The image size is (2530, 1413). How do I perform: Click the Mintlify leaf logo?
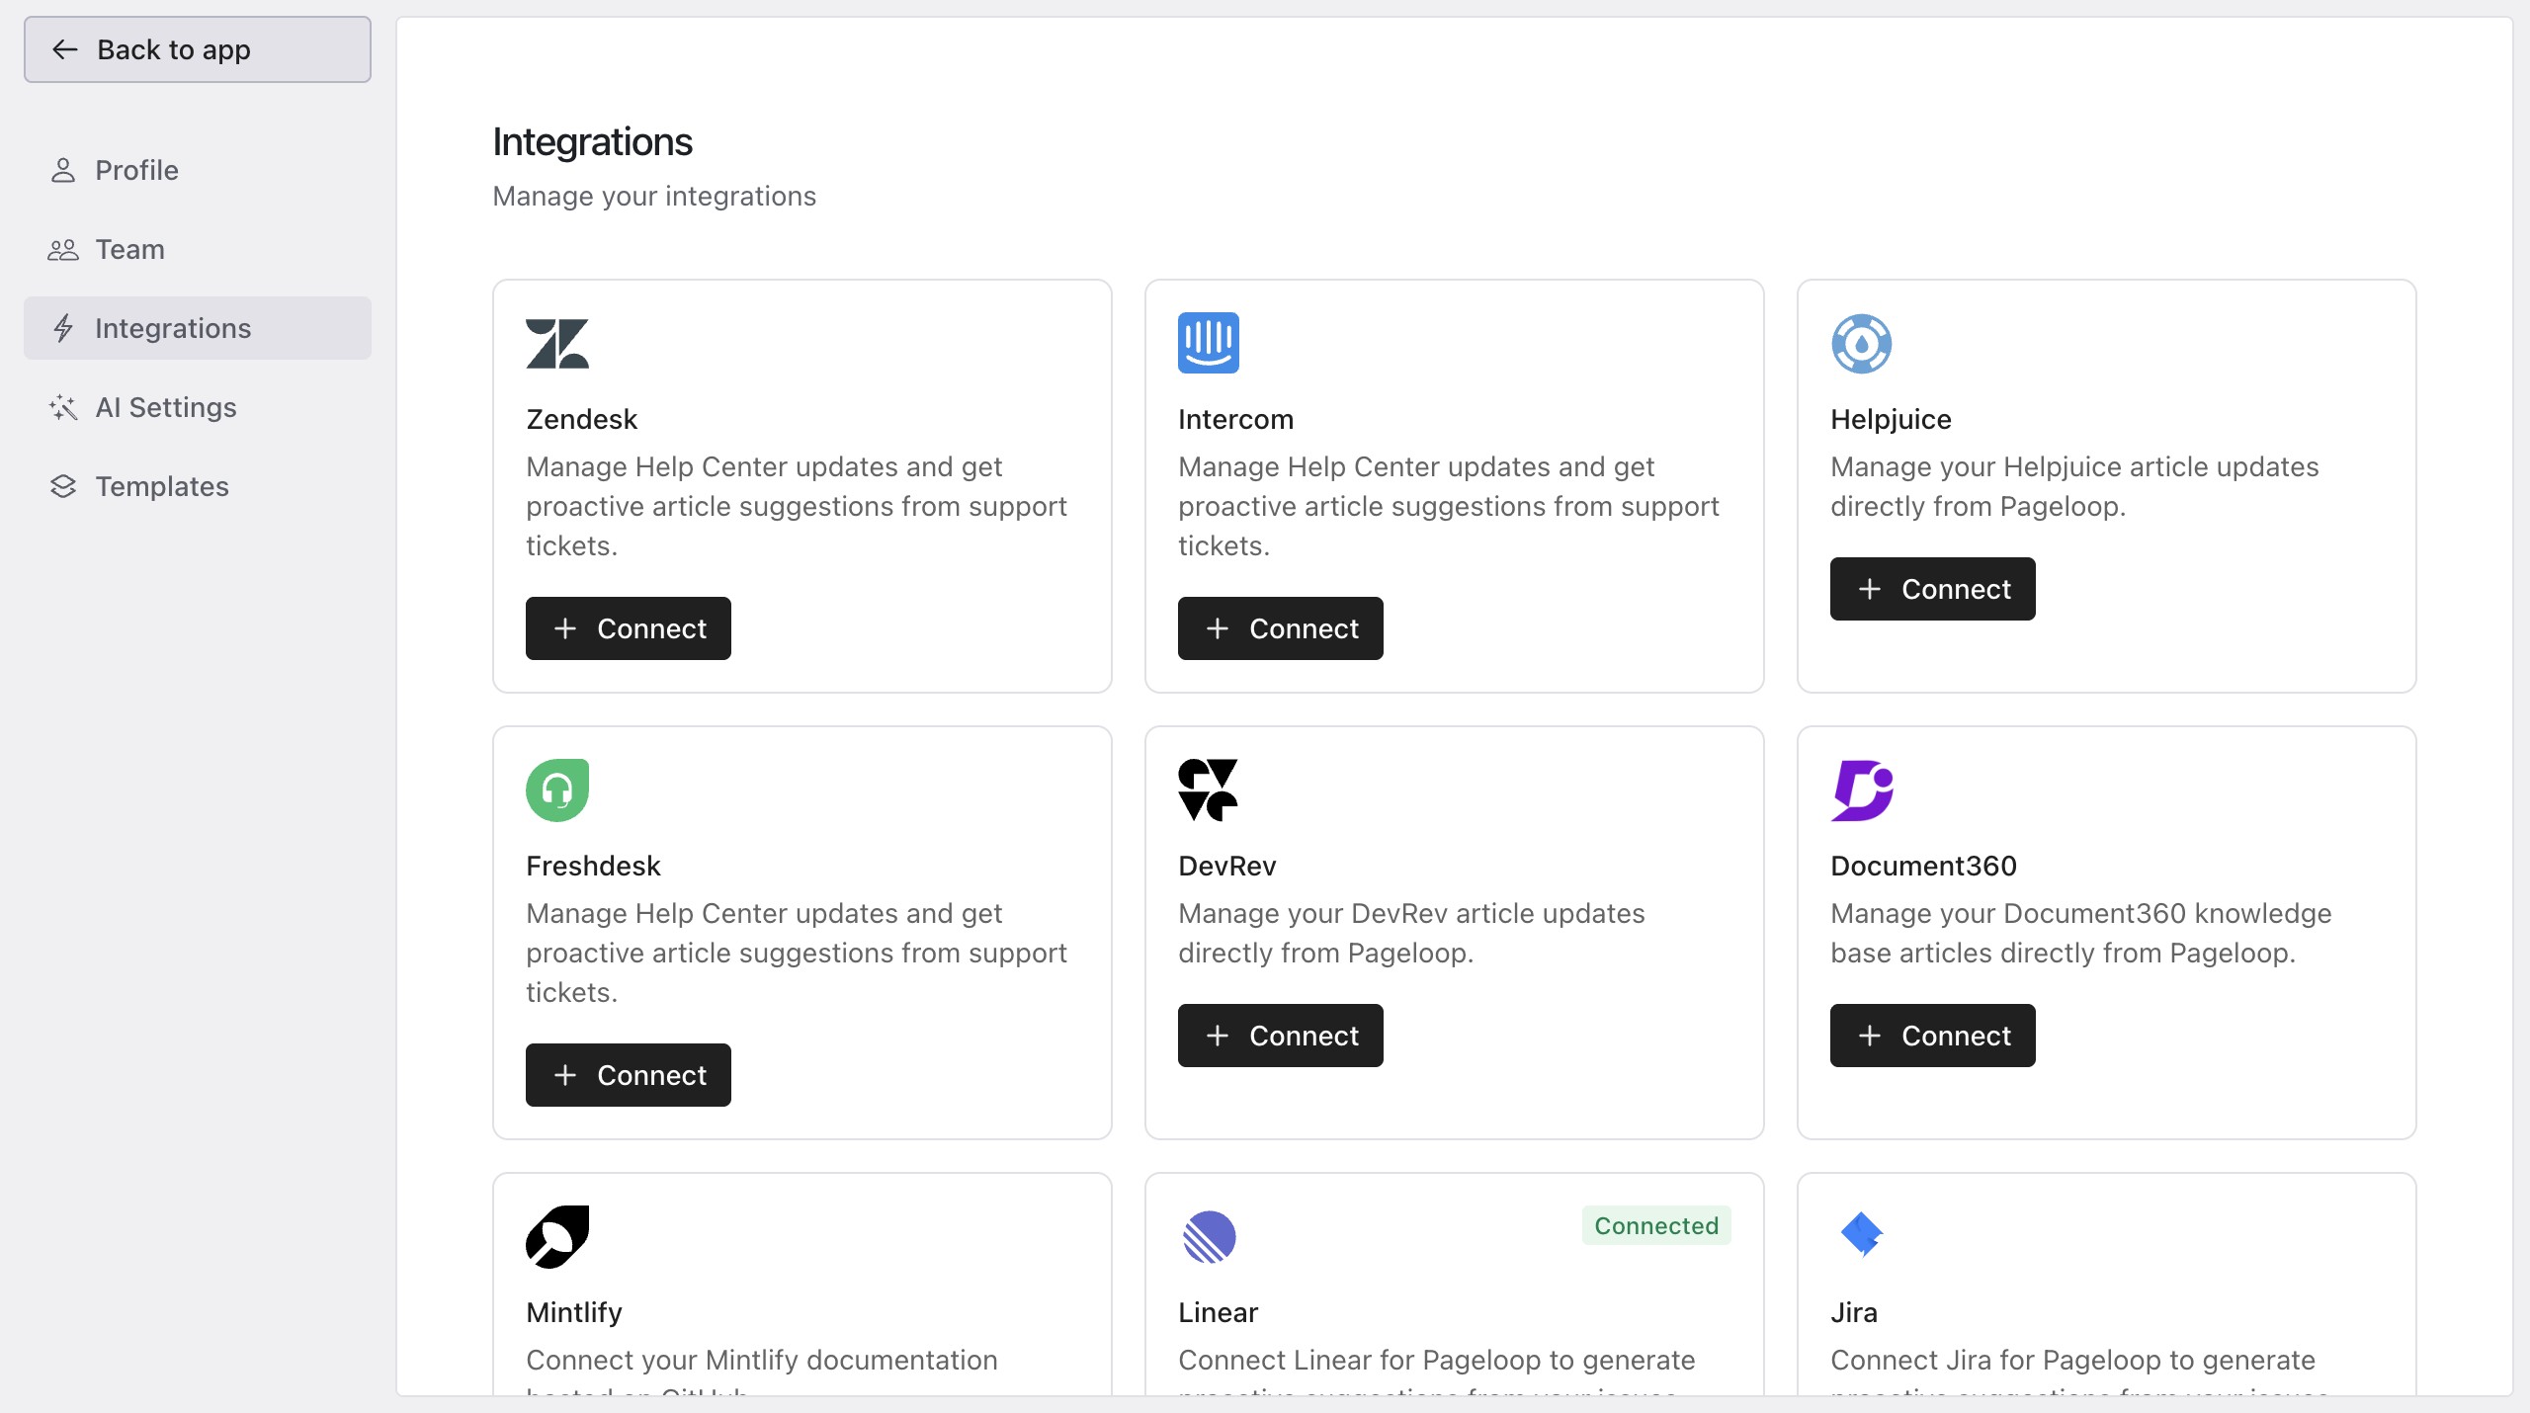(x=557, y=1237)
